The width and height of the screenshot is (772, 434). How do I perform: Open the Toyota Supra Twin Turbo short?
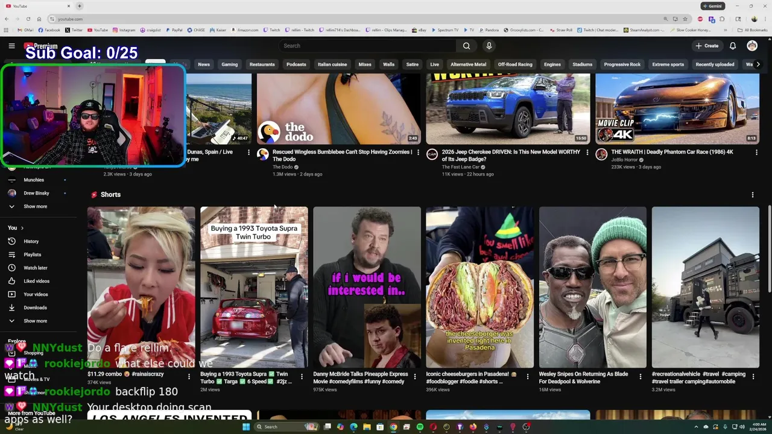254,288
